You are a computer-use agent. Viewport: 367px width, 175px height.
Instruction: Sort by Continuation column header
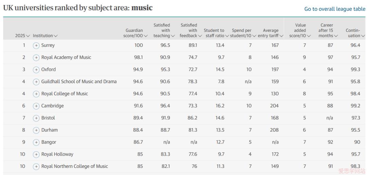tap(355, 33)
